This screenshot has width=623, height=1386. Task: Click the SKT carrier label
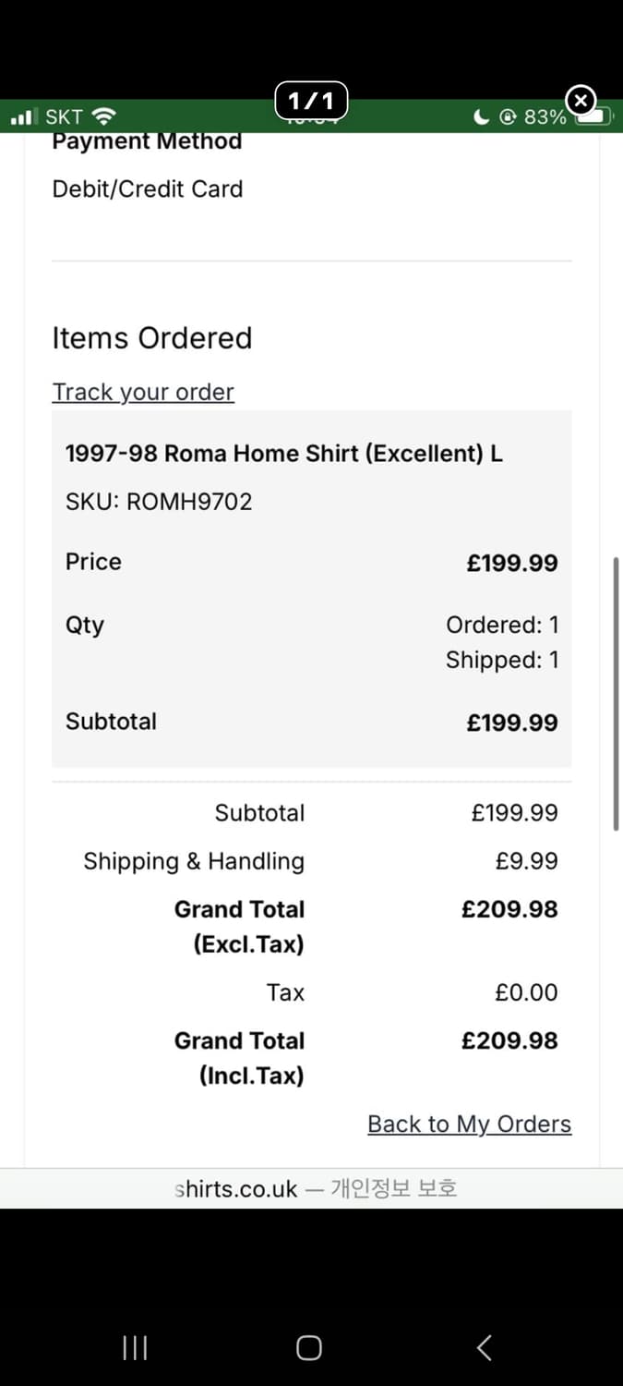point(64,117)
